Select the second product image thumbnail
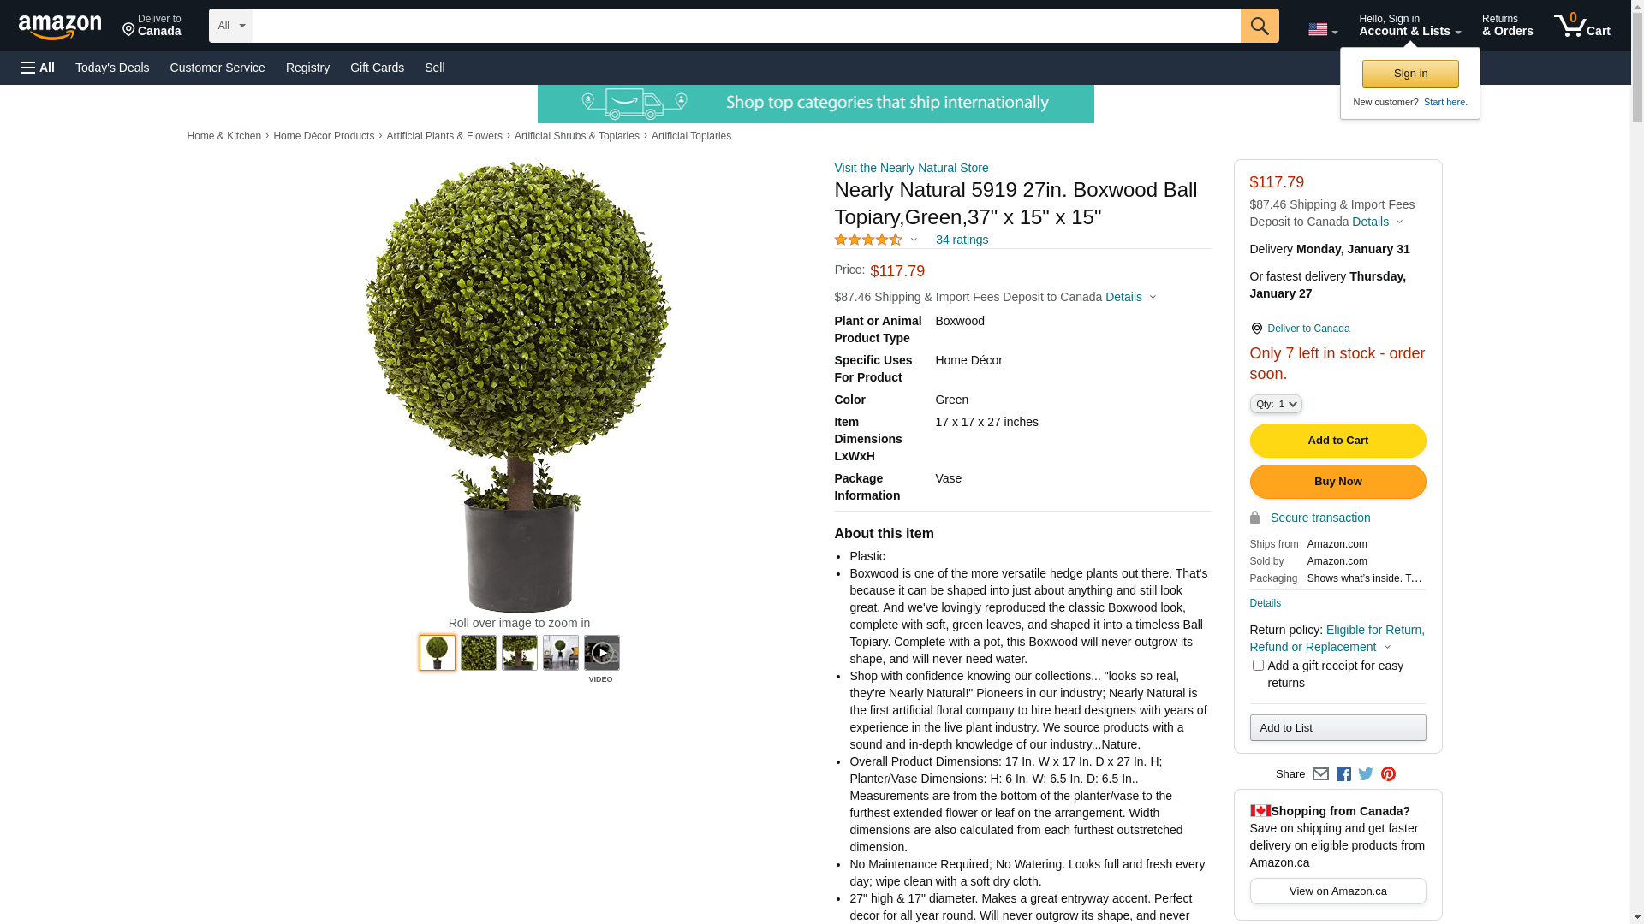The height and width of the screenshot is (924, 1644). pos(479,653)
